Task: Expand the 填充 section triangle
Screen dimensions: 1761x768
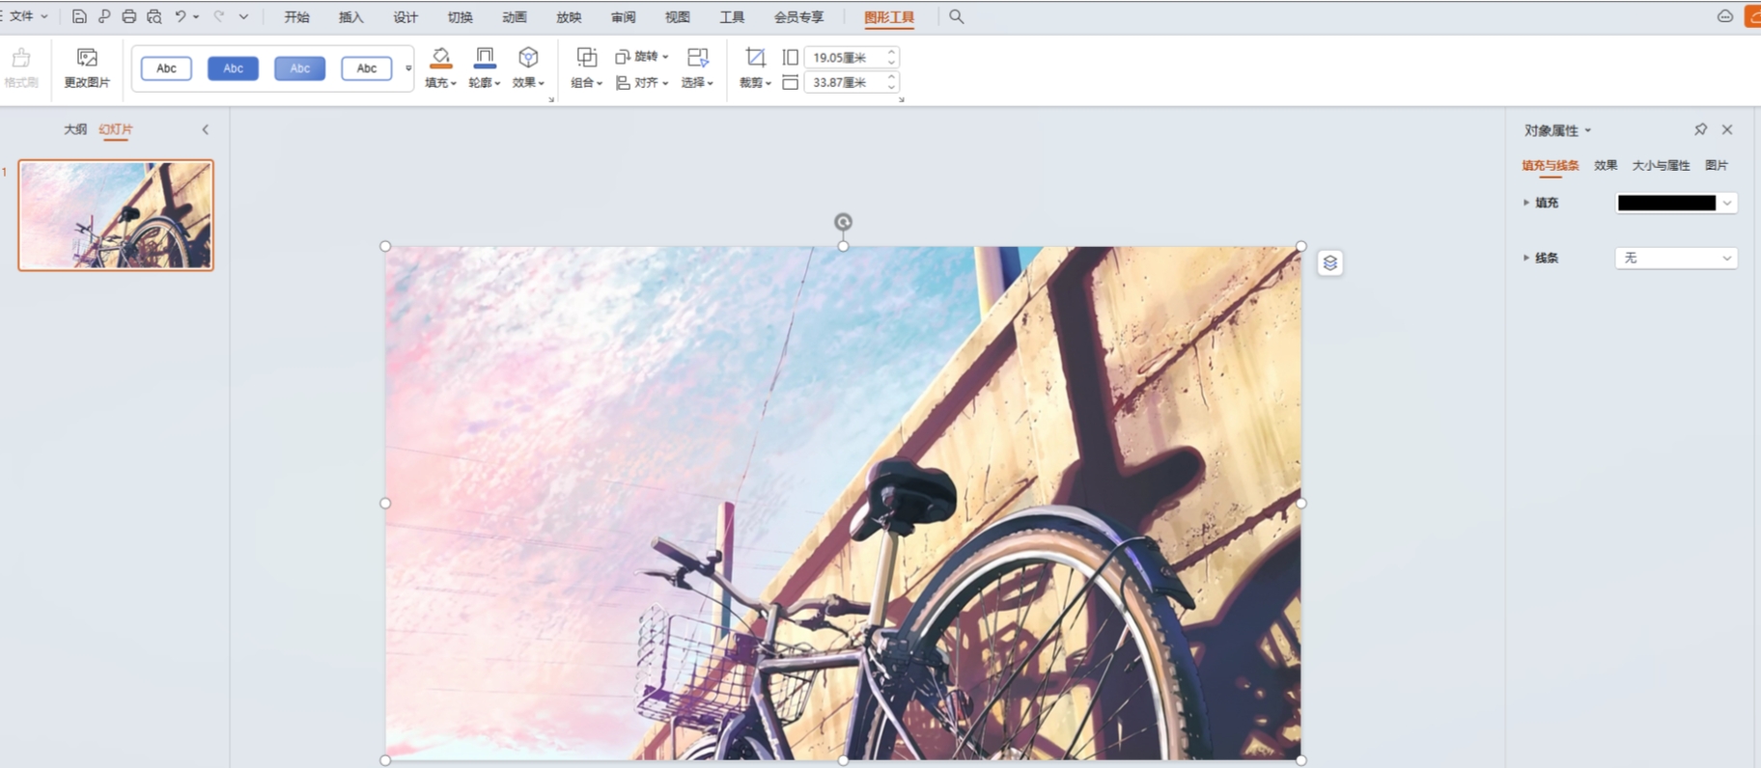Action: click(1525, 203)
